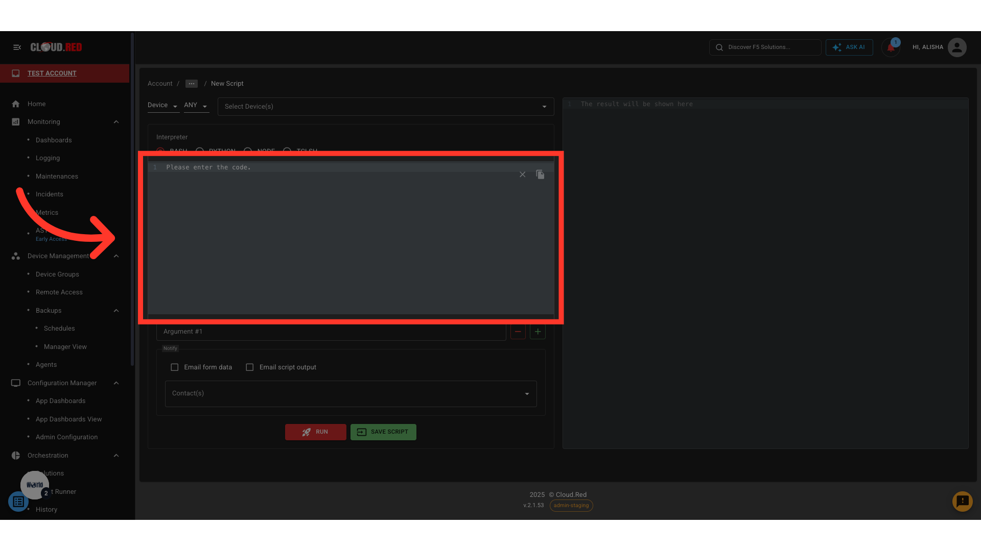Open the user avatar profile icon
The image size is (981, 551).
(x=956, y=47)
